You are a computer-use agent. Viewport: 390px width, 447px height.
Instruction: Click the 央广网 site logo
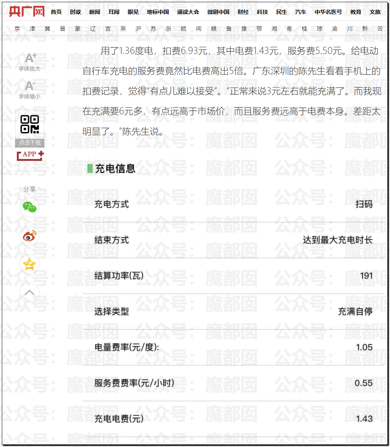point(27,12)
